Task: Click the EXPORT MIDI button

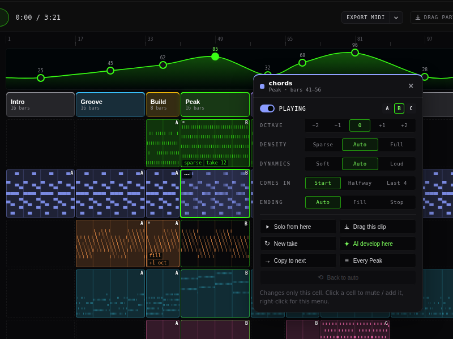Action: (x=365, y=18)
